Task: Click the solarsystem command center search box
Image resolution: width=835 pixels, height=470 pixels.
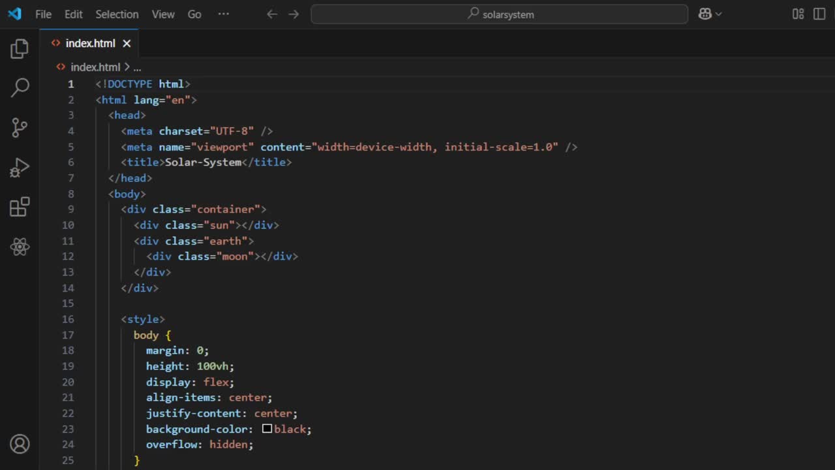Action: (499, 14)
